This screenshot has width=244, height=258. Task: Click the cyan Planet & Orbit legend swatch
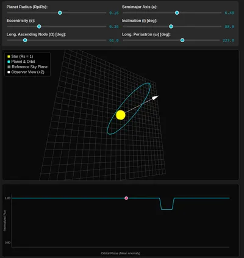pos(9,62)
